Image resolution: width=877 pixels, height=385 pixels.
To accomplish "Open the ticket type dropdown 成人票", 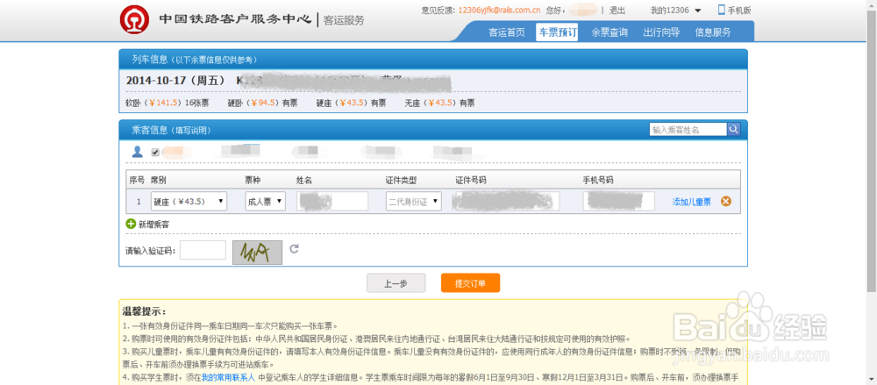I will tap(265, 202).
